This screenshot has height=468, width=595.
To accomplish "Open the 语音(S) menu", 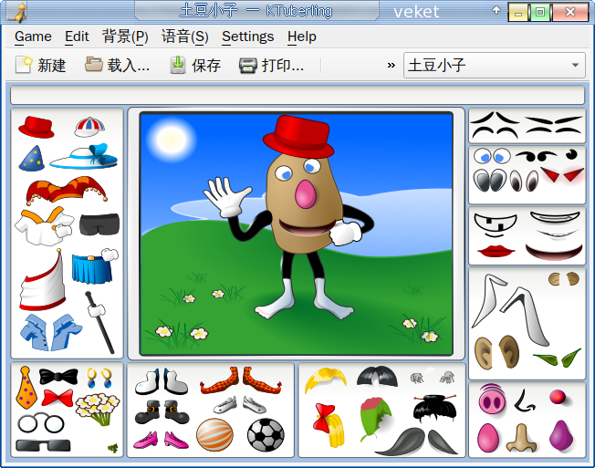I will point(185,36).
